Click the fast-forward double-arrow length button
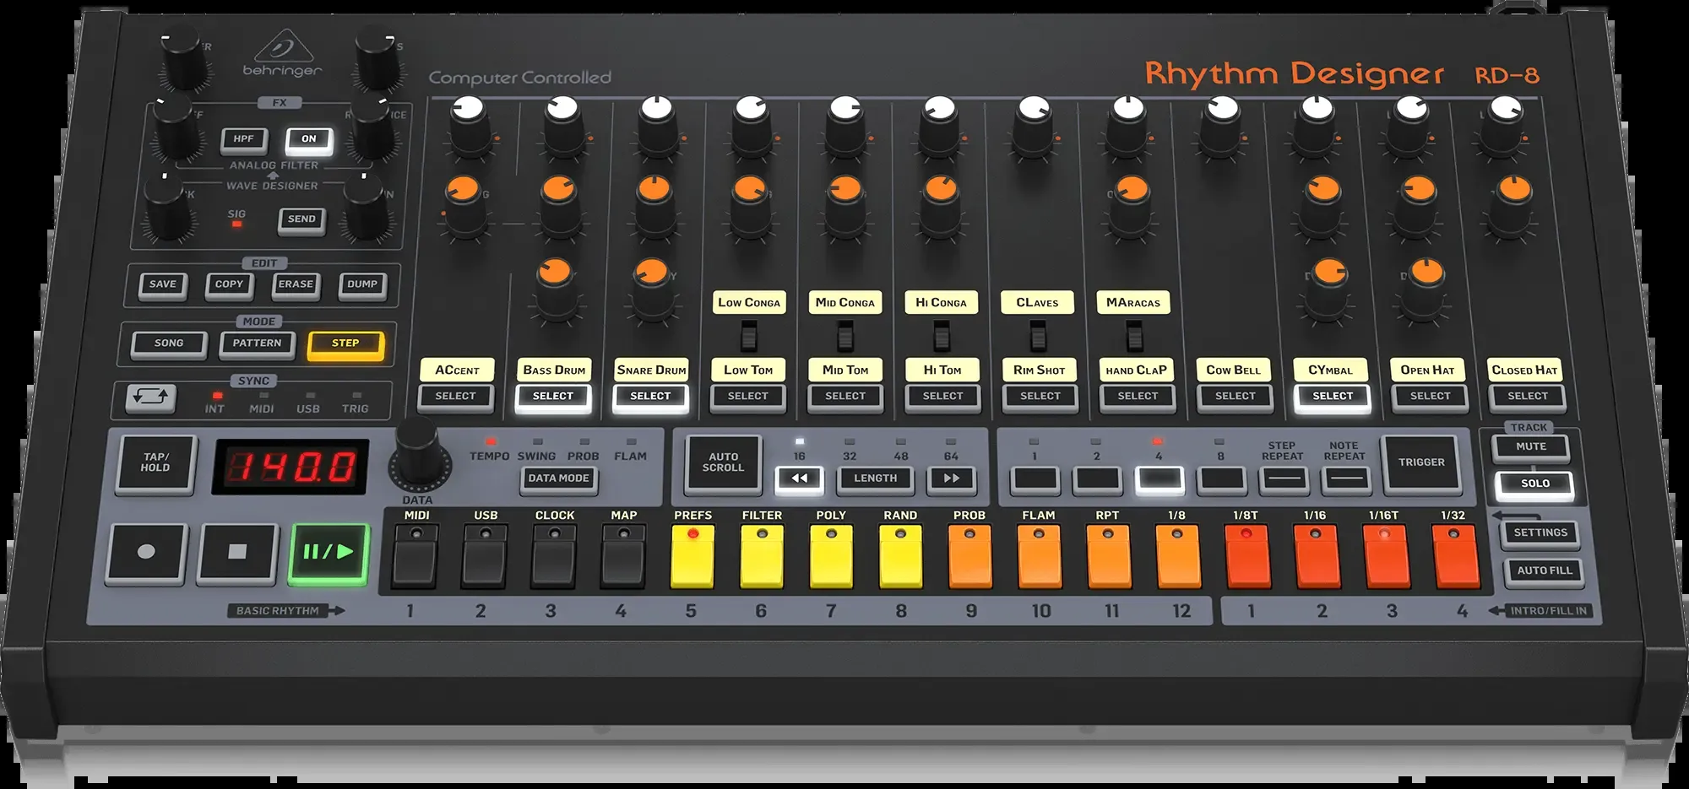This screenshot has width=1689, height=789. coord(951,478)
